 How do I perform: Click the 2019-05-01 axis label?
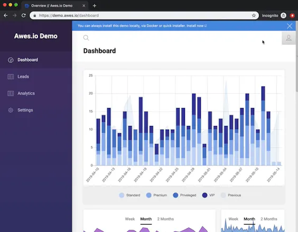pyautogui.click(x=204, y=175)
